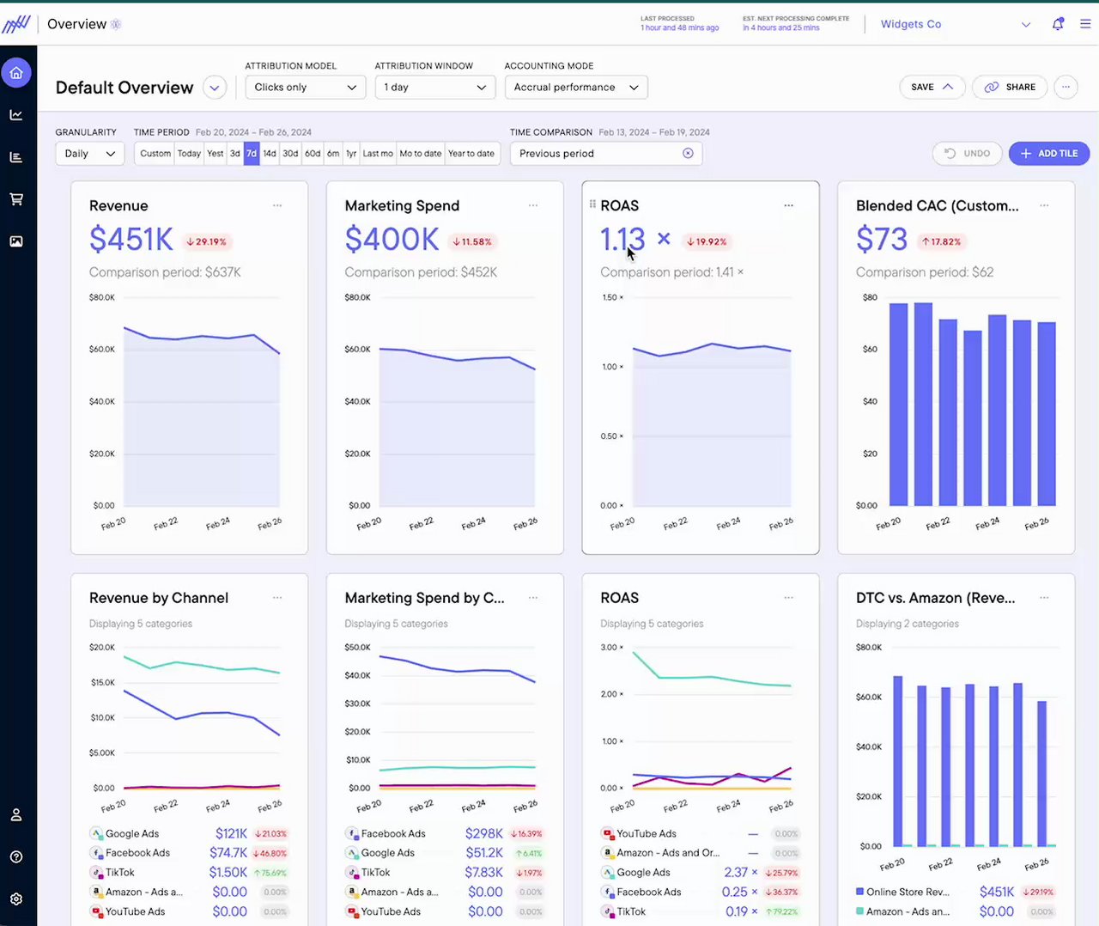Click the Northbeam logo at top left
1099x926 pixels.
16,24
